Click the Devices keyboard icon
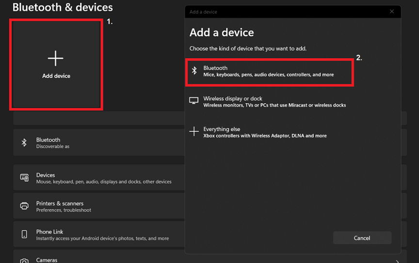The image size is (419, 263). pyautogui.click(x=24, y=178)
